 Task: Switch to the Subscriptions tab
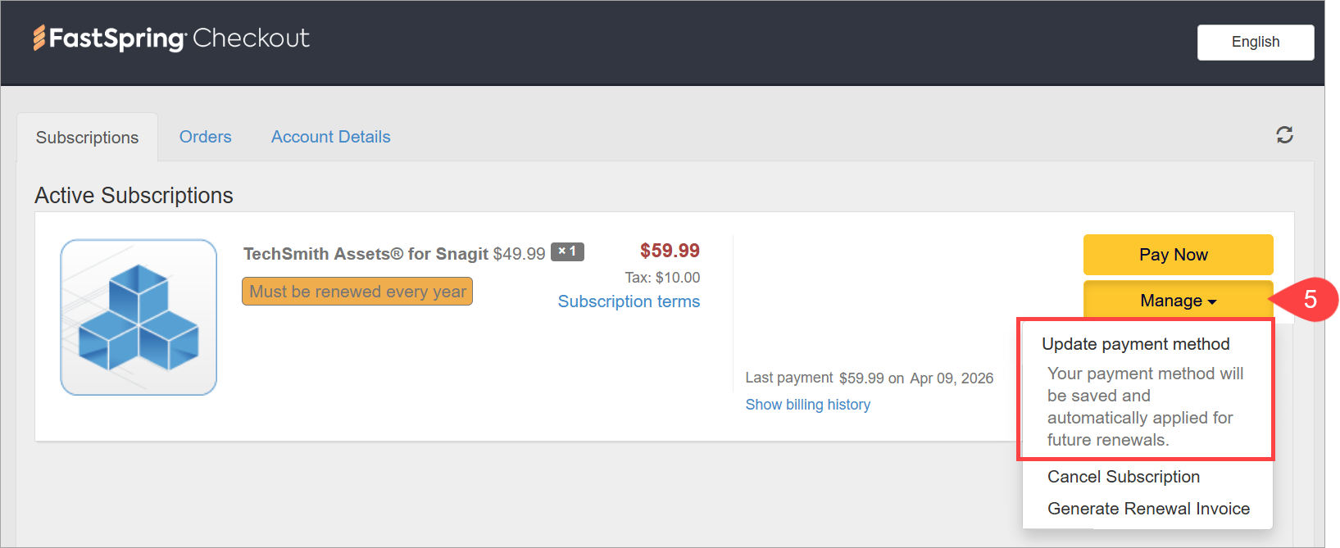pyautogui.click(x=87, y=138)
